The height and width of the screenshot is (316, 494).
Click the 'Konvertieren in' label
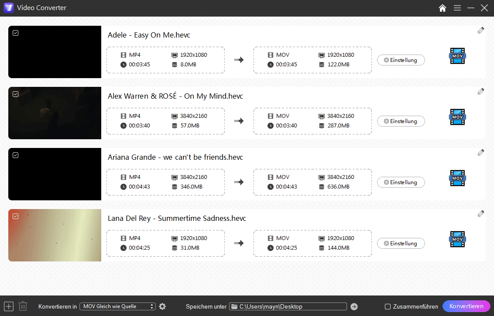tap(57, 306)
